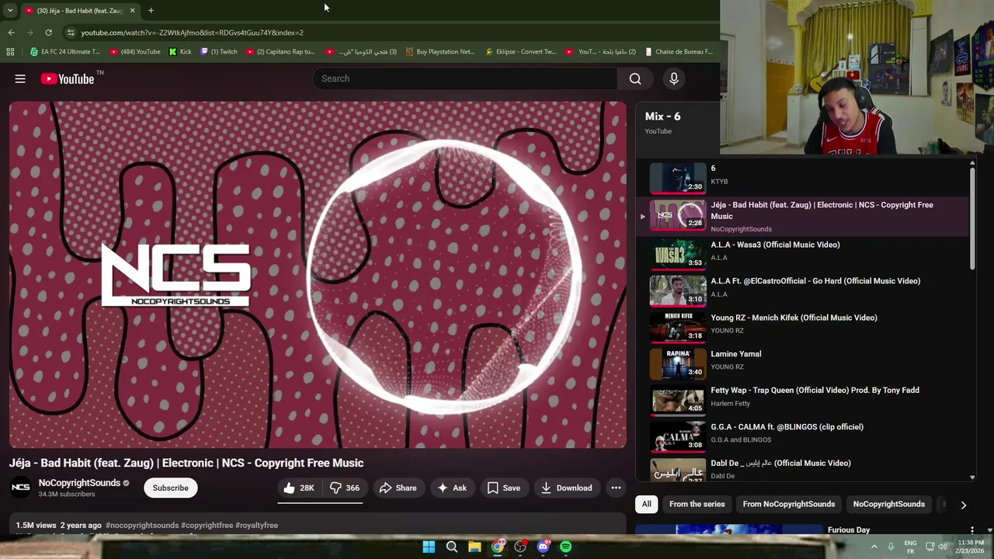This screenshot has height=559, width=994.
Task: Open Buy Playstation Net bookmark
Action: tap(440, 52)
